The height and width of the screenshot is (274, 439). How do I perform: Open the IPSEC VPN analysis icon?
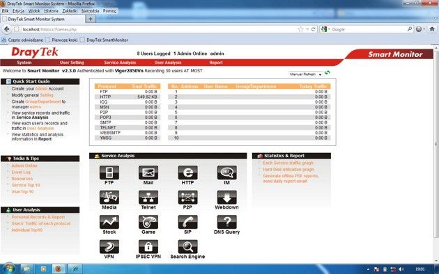pyautogui.click(x=148, y=246)
